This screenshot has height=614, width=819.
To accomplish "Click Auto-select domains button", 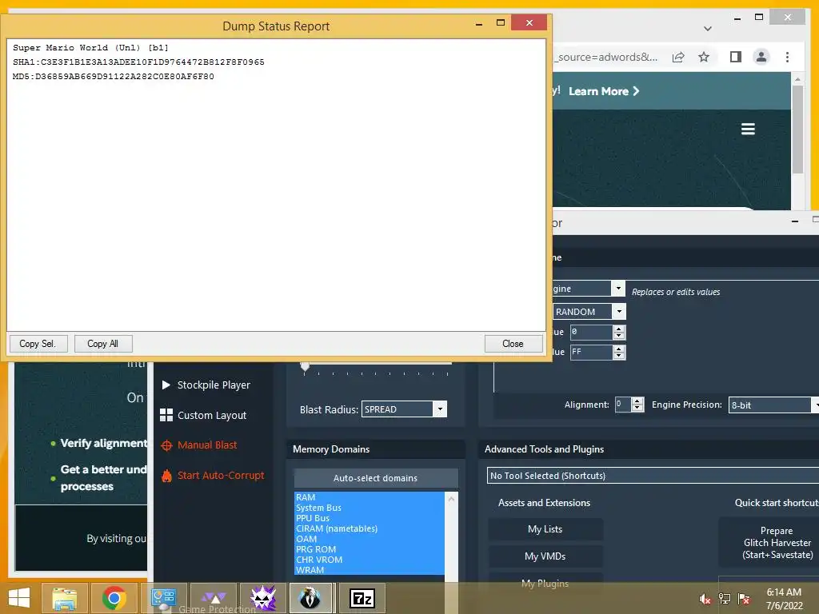I will (x=376, y=478).
